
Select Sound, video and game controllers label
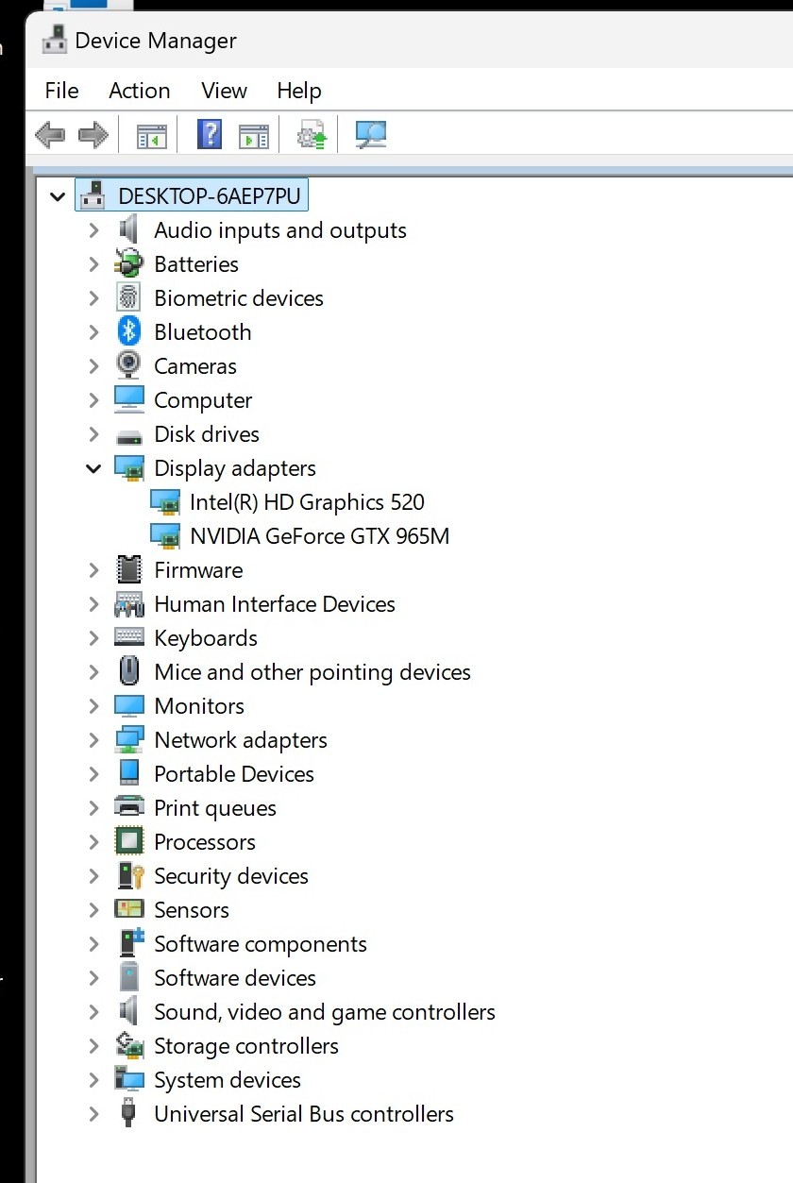[325, 1012]
